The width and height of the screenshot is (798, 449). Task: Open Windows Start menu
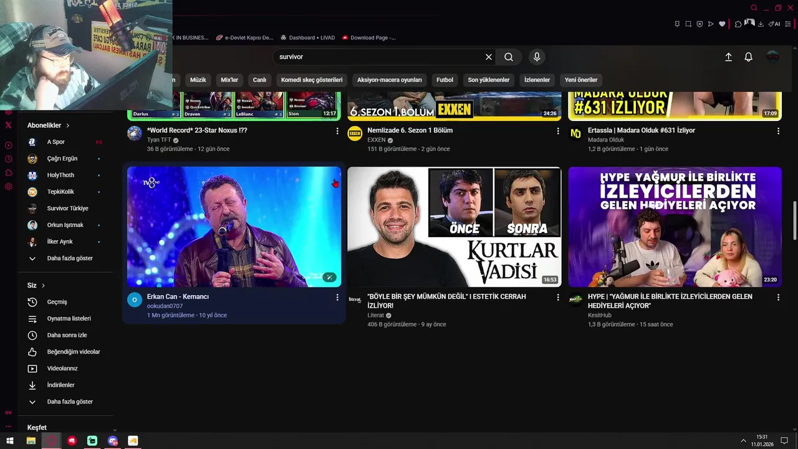pyautogui.click(x=10, y=441)
